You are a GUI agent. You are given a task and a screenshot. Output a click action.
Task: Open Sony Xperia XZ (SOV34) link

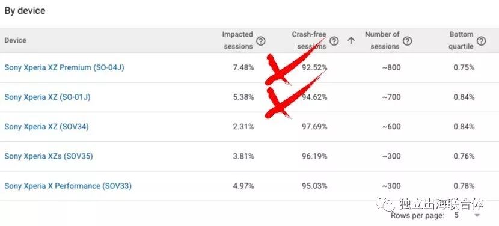point(46,127)
